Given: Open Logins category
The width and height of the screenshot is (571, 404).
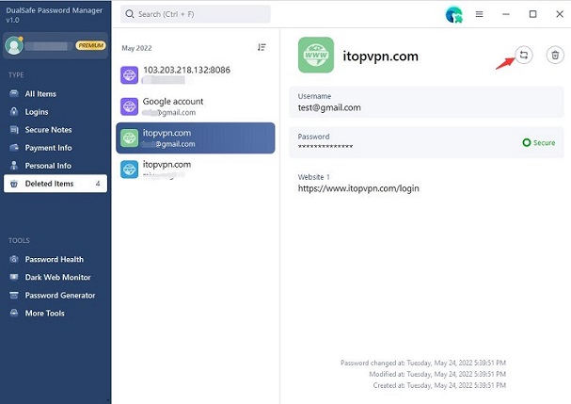Looking at the screenshot, I should [x=37, y=112].
